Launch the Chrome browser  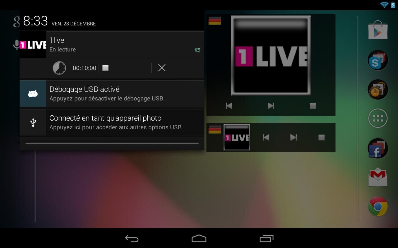tap(378, 206)
